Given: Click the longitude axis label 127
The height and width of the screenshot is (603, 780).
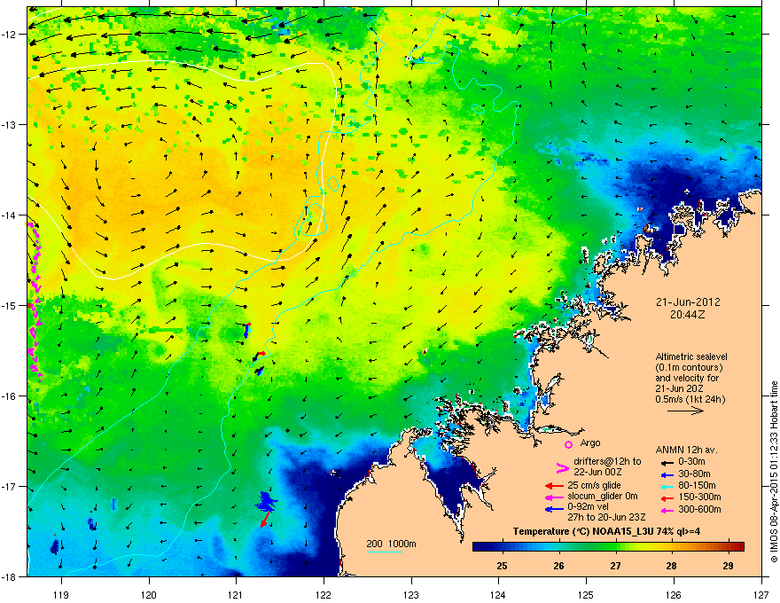Looking at the screenshot, I should tap(761, 594).
